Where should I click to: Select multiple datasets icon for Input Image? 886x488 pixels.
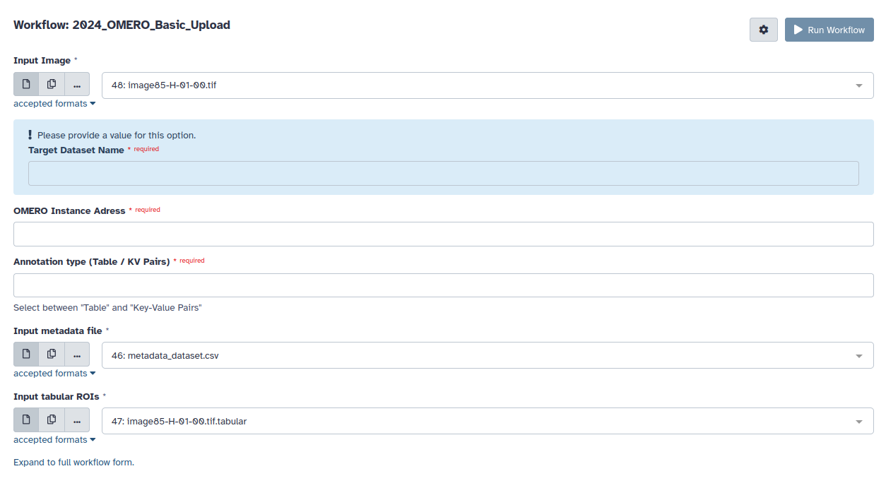[x=52, y=84]
